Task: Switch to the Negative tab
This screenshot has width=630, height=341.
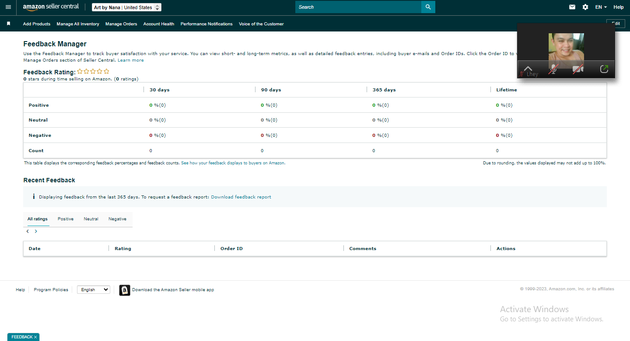Action: 117,219
